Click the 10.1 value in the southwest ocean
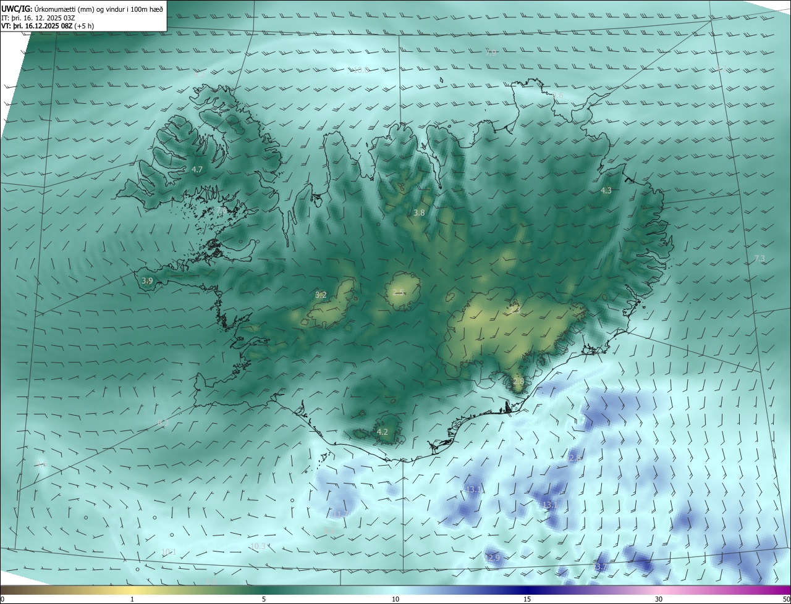The height and width of the screenshot is (604, 791). pyautogui.click(x=169, y=552)
